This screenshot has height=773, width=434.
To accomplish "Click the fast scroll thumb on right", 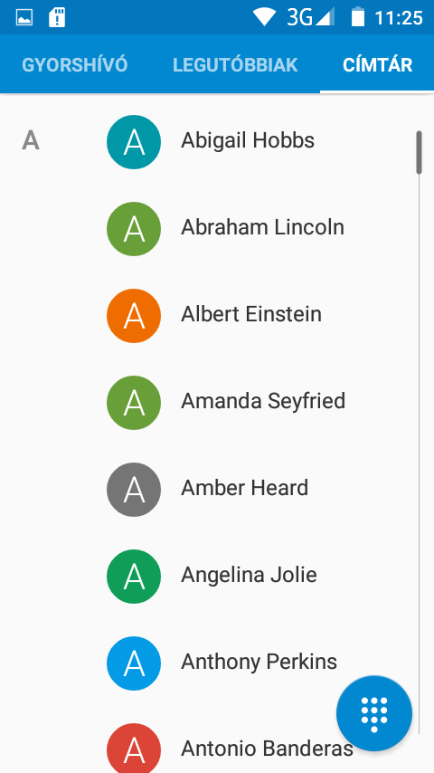I will [x=419, y=152].
